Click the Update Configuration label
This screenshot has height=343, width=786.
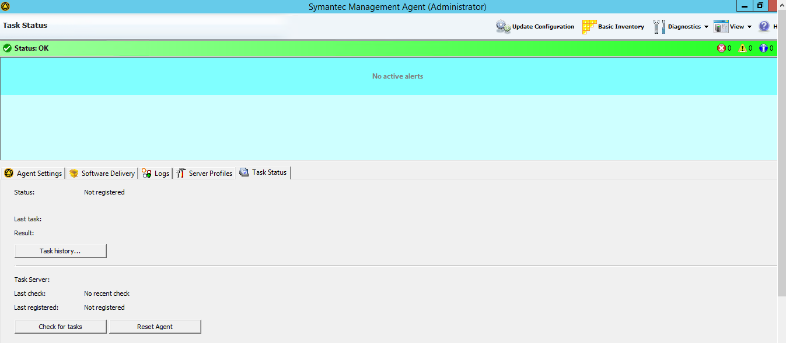click(543, 27)
